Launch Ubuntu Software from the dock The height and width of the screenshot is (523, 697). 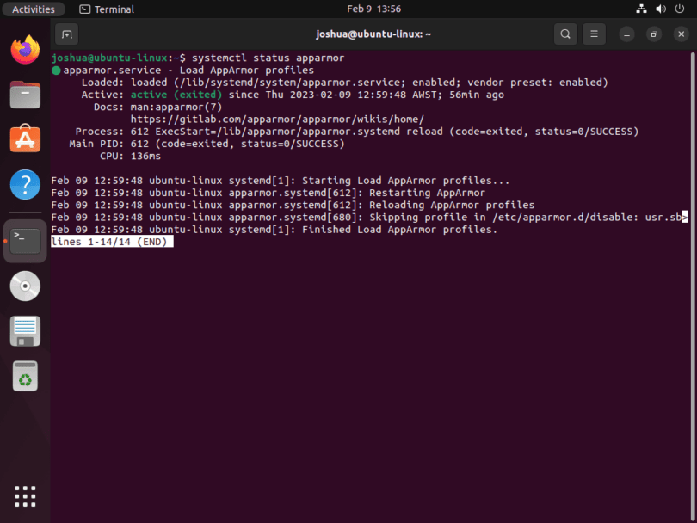25,138
